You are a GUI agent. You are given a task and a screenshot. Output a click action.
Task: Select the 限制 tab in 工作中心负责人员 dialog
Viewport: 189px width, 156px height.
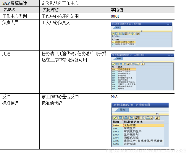click(x=117, y=27)
